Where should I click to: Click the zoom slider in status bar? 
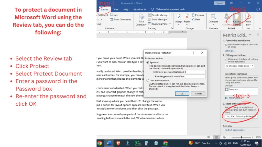pyautogui.click(x=241, y=137)
